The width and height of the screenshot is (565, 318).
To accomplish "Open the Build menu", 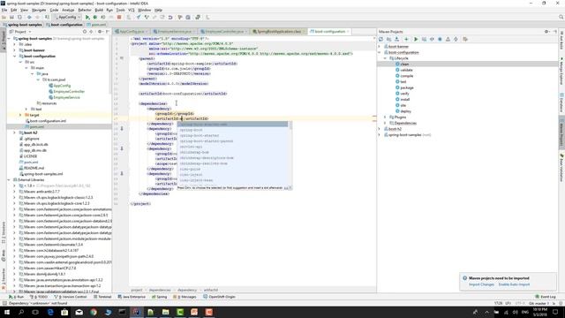I will [99, 10].
